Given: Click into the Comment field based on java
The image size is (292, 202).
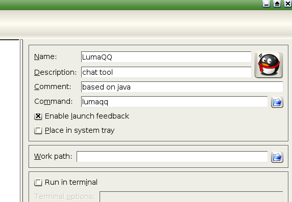Looking at the screenshot, I should (x=182, y=87).
